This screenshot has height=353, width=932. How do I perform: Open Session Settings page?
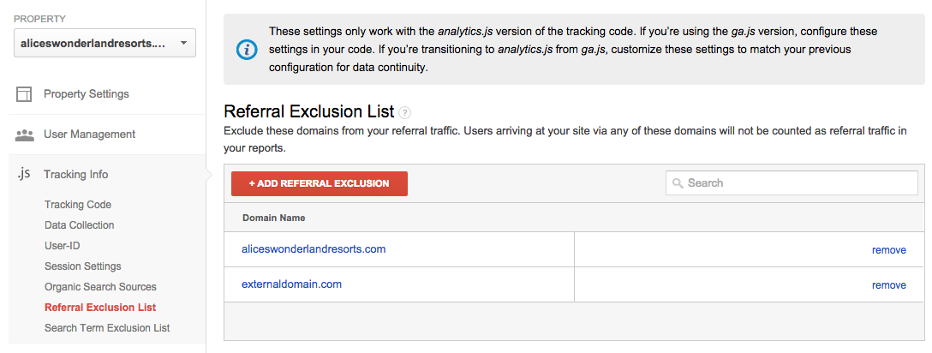coord(82,266)
